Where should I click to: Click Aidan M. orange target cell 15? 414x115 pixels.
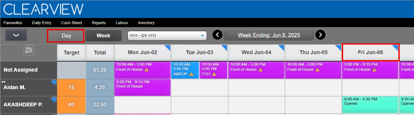[x=71, y=87]
